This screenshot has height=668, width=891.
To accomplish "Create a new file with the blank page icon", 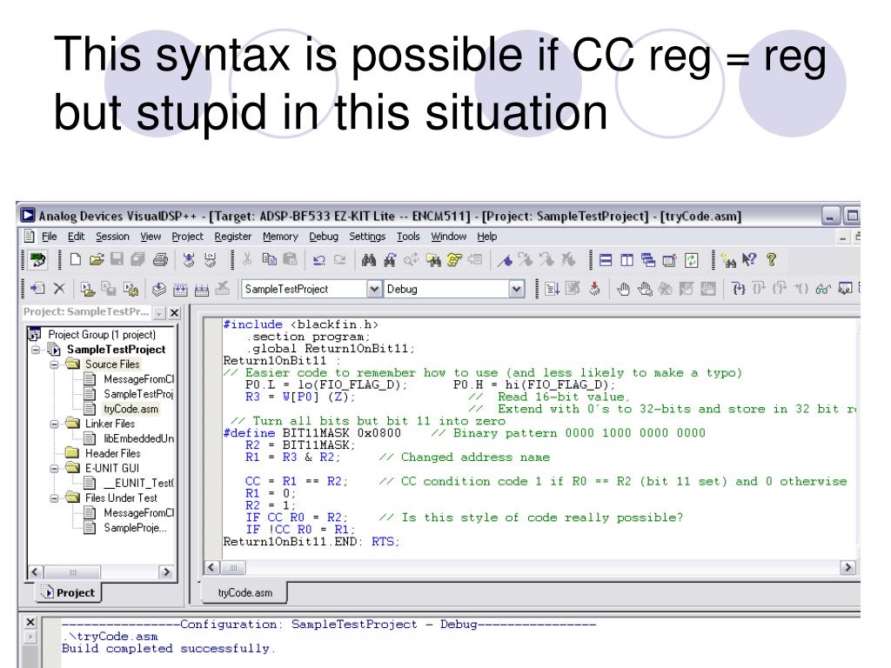I will (75, 259).
